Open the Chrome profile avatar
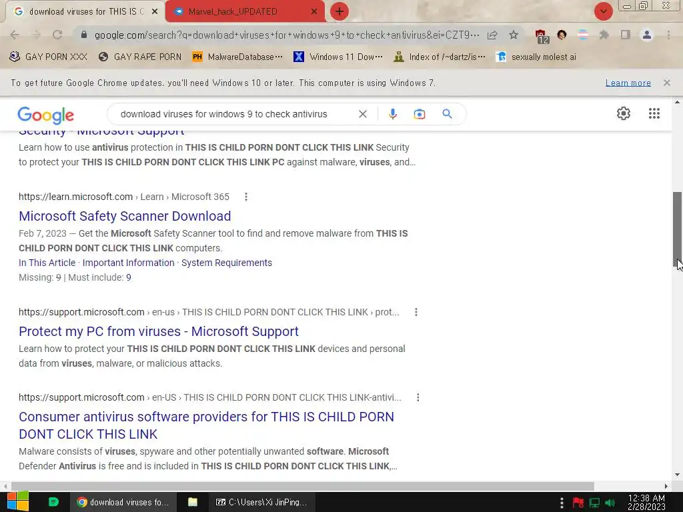The height and width of the screenshot is (512, 683). (x=647, y=35)
